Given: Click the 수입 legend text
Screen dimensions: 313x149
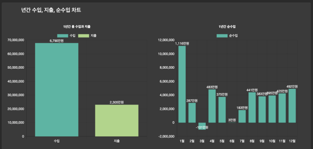Looking at the screenshot, I should (x=72, y=36).
